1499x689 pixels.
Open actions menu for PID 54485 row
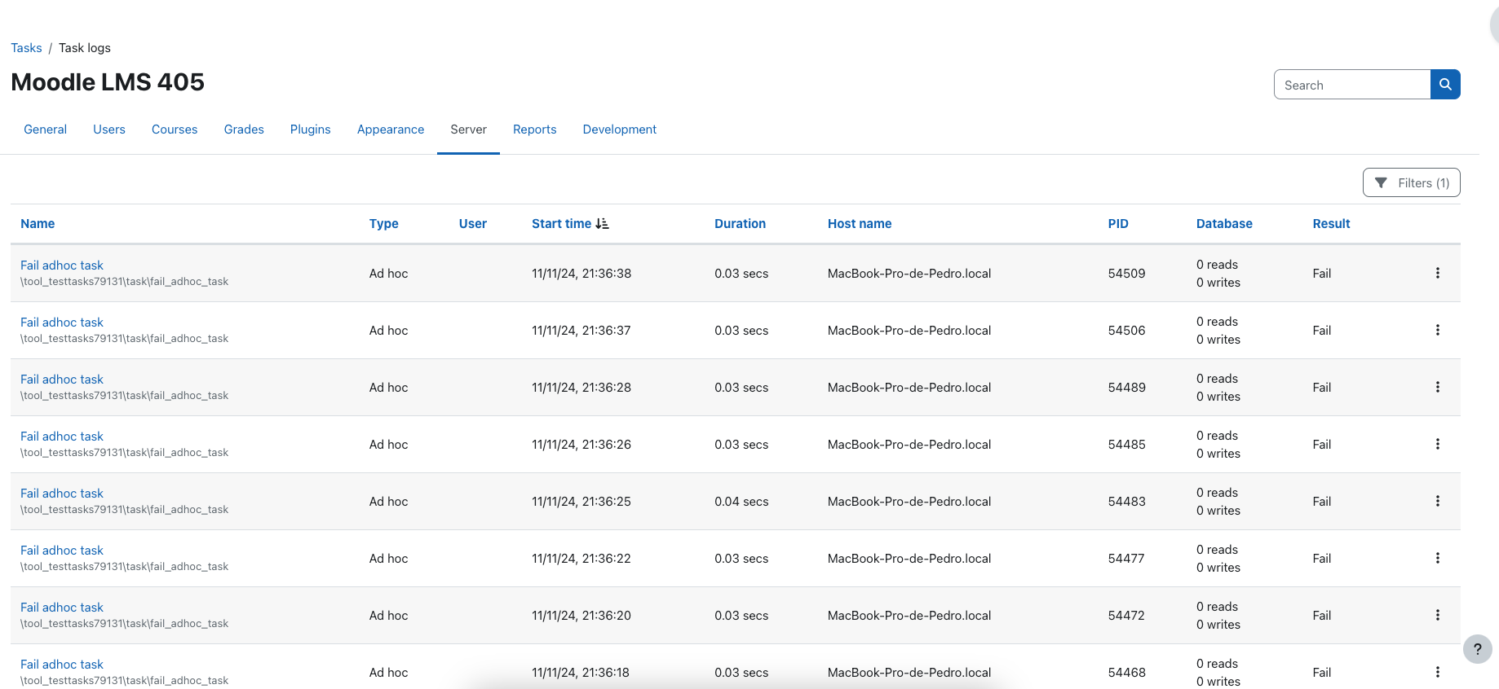(x=1438, y=444)
